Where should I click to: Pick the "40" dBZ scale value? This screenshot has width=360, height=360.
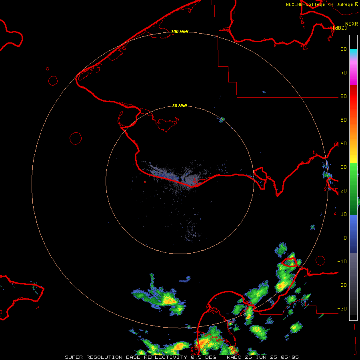tap(344, 144)
